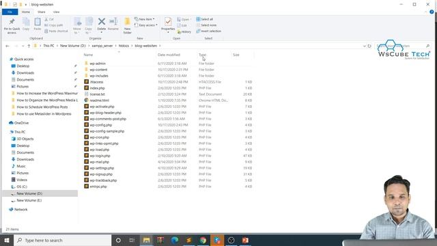Viewport: 437px width, 246px height.
Task: Click Paste shortcut command
Action: click(x=56, y=31)
